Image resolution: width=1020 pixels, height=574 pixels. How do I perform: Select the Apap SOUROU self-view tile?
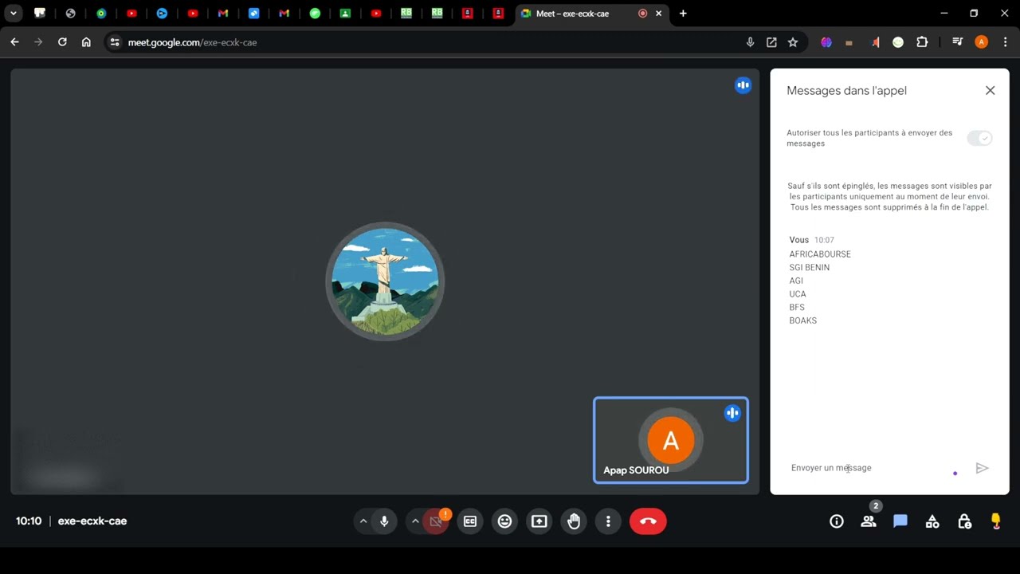(671, 440)
